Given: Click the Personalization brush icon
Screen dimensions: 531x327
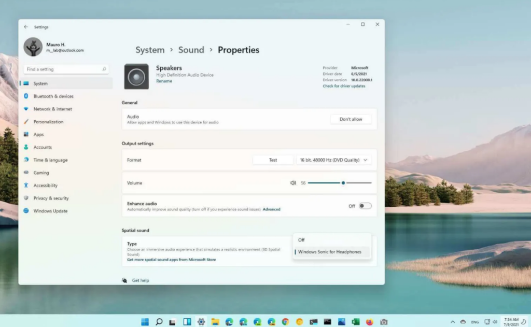Looking at the screenshot, I should coord(26,122).
